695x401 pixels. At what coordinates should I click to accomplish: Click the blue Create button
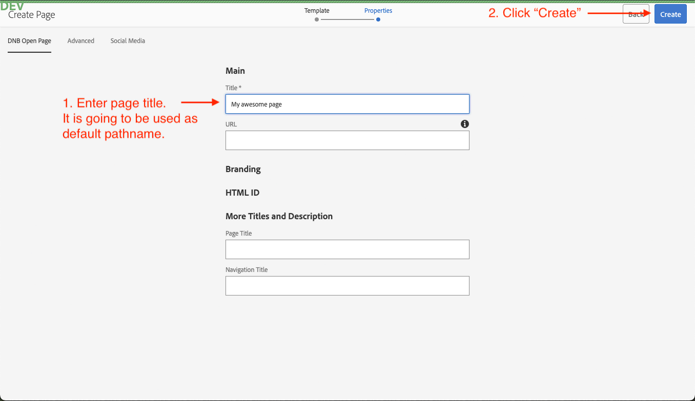[670, 14]
